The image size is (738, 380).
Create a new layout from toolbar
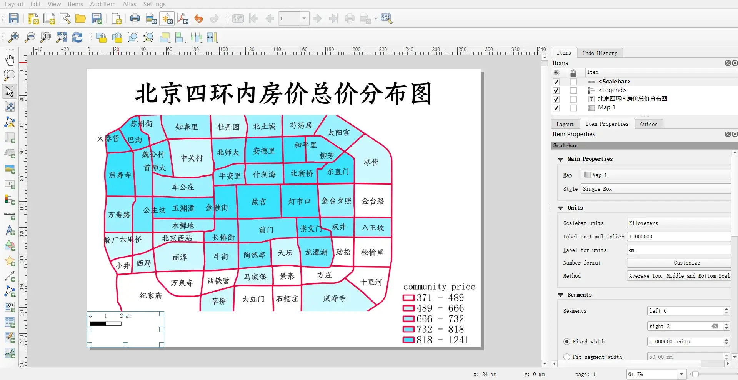point(33,18)
